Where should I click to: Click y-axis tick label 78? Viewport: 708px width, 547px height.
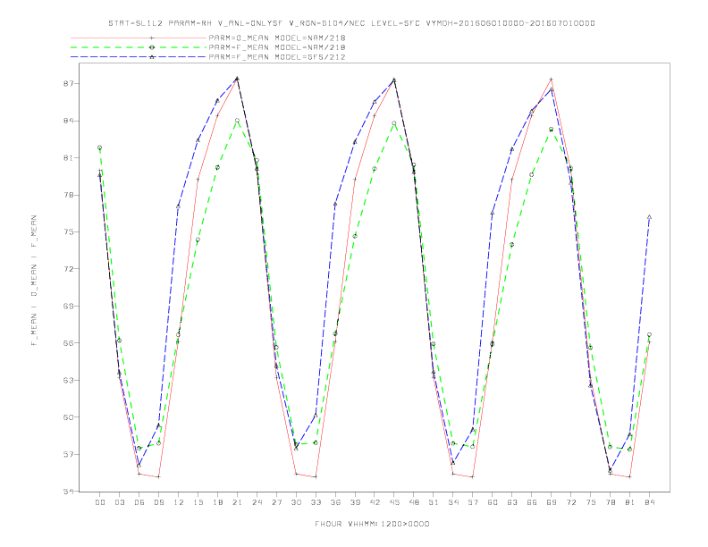tap(68, 195)
